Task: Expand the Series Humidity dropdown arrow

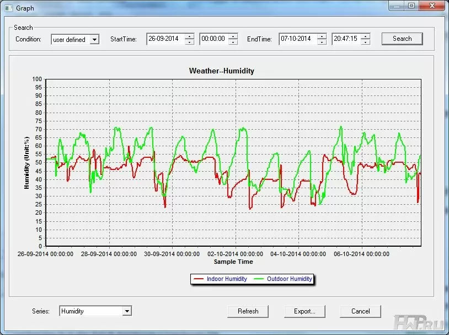Action: [127, 311]
